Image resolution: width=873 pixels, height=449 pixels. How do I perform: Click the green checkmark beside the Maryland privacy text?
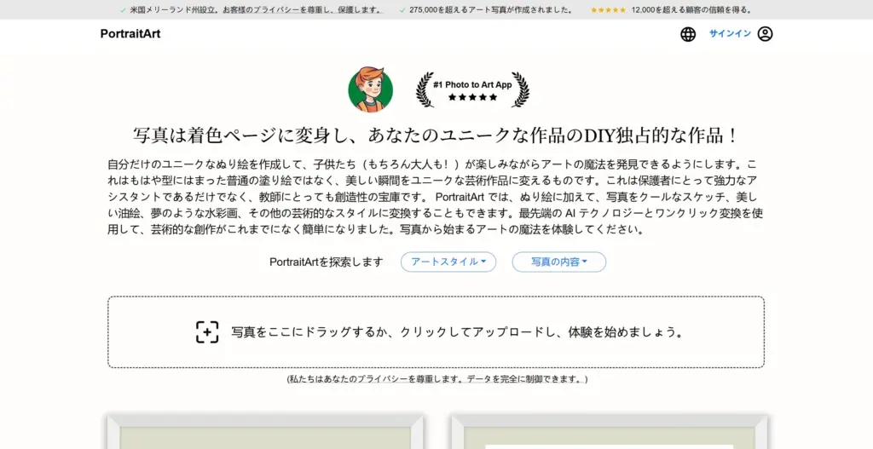[123, 10]
